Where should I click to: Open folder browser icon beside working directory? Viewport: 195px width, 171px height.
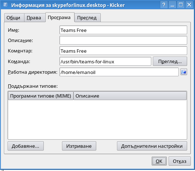(184, 72)
